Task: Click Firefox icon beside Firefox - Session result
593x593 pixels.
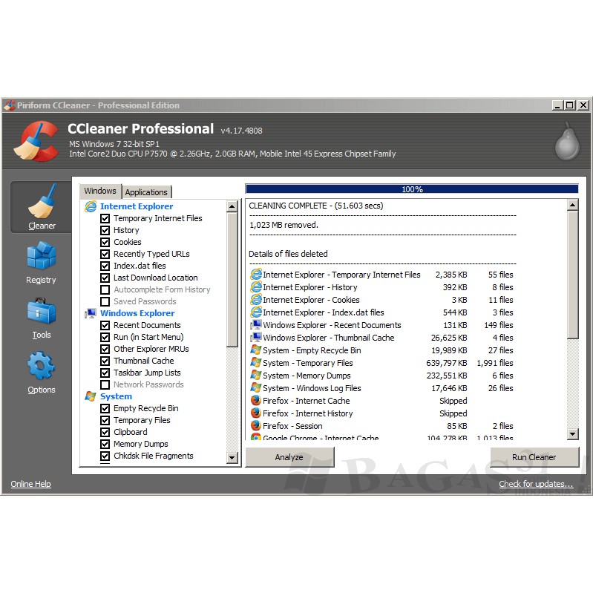Action: pos(256,426)
